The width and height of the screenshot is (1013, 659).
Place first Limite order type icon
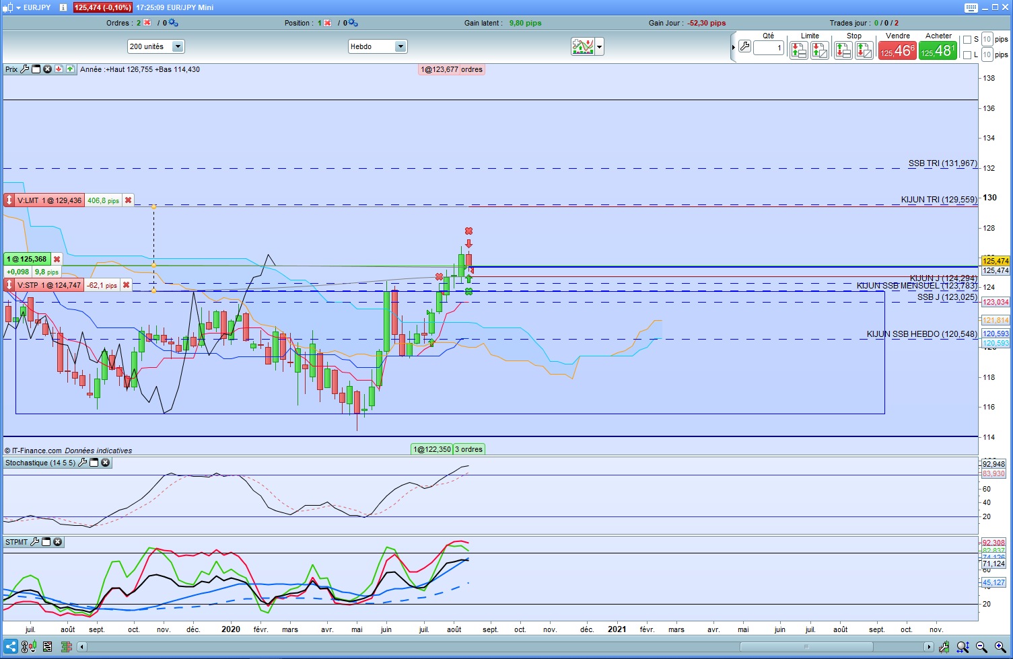[798, 50]
